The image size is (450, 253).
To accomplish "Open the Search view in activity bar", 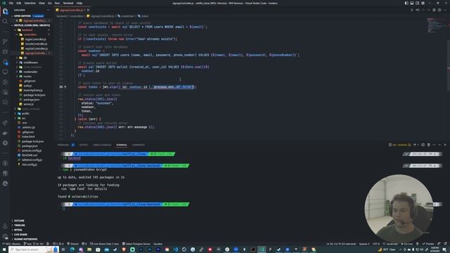I will (x=5, y=22).
